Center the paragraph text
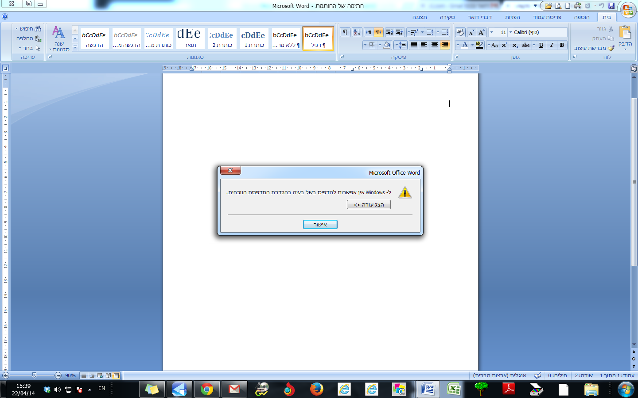Viewport: 638px width, 398px height. coord(435,45)
